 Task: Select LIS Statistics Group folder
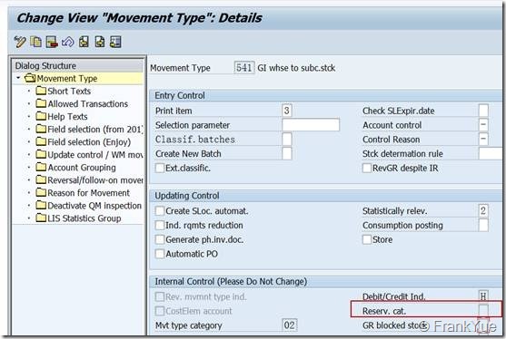point(78,218)
